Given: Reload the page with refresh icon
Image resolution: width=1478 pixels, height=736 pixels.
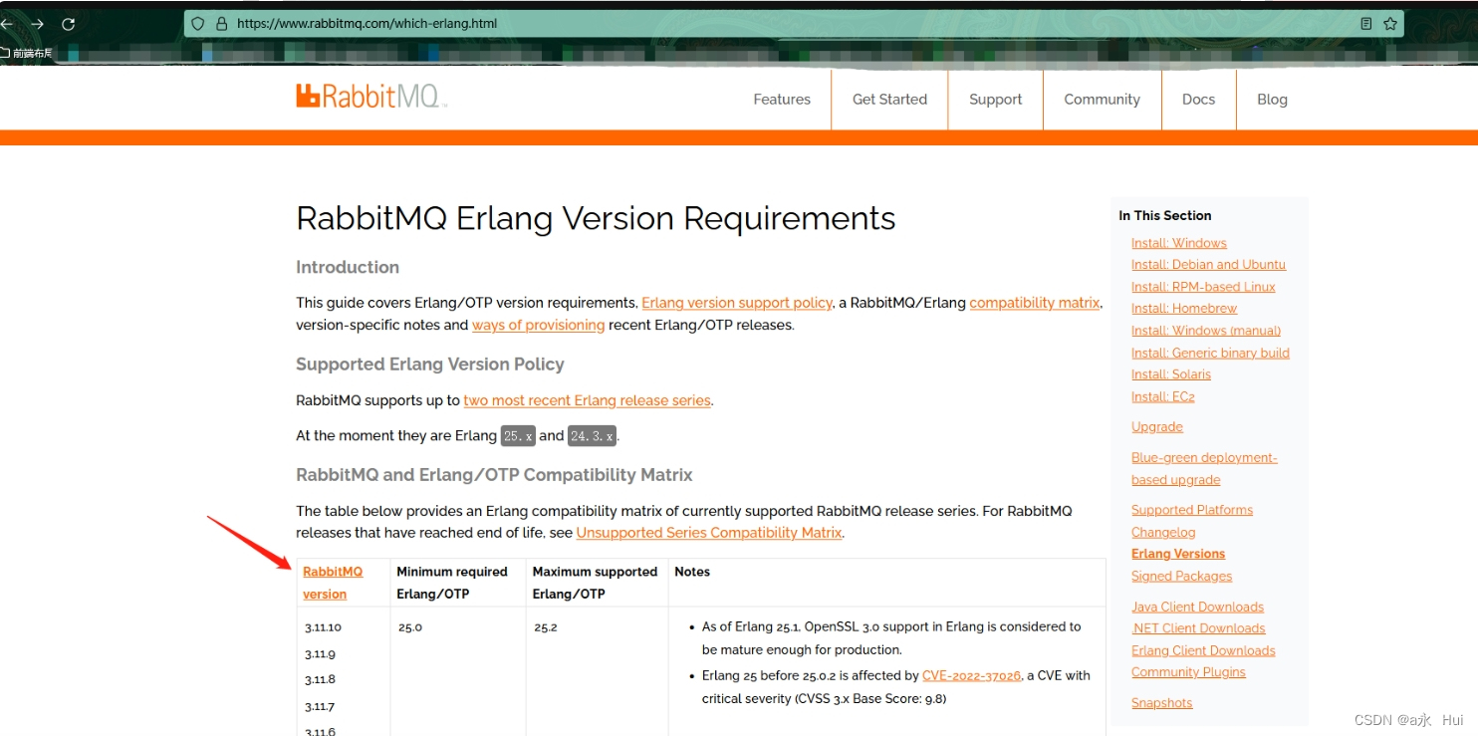Looking at the screenshot, I should pos(68,24).
